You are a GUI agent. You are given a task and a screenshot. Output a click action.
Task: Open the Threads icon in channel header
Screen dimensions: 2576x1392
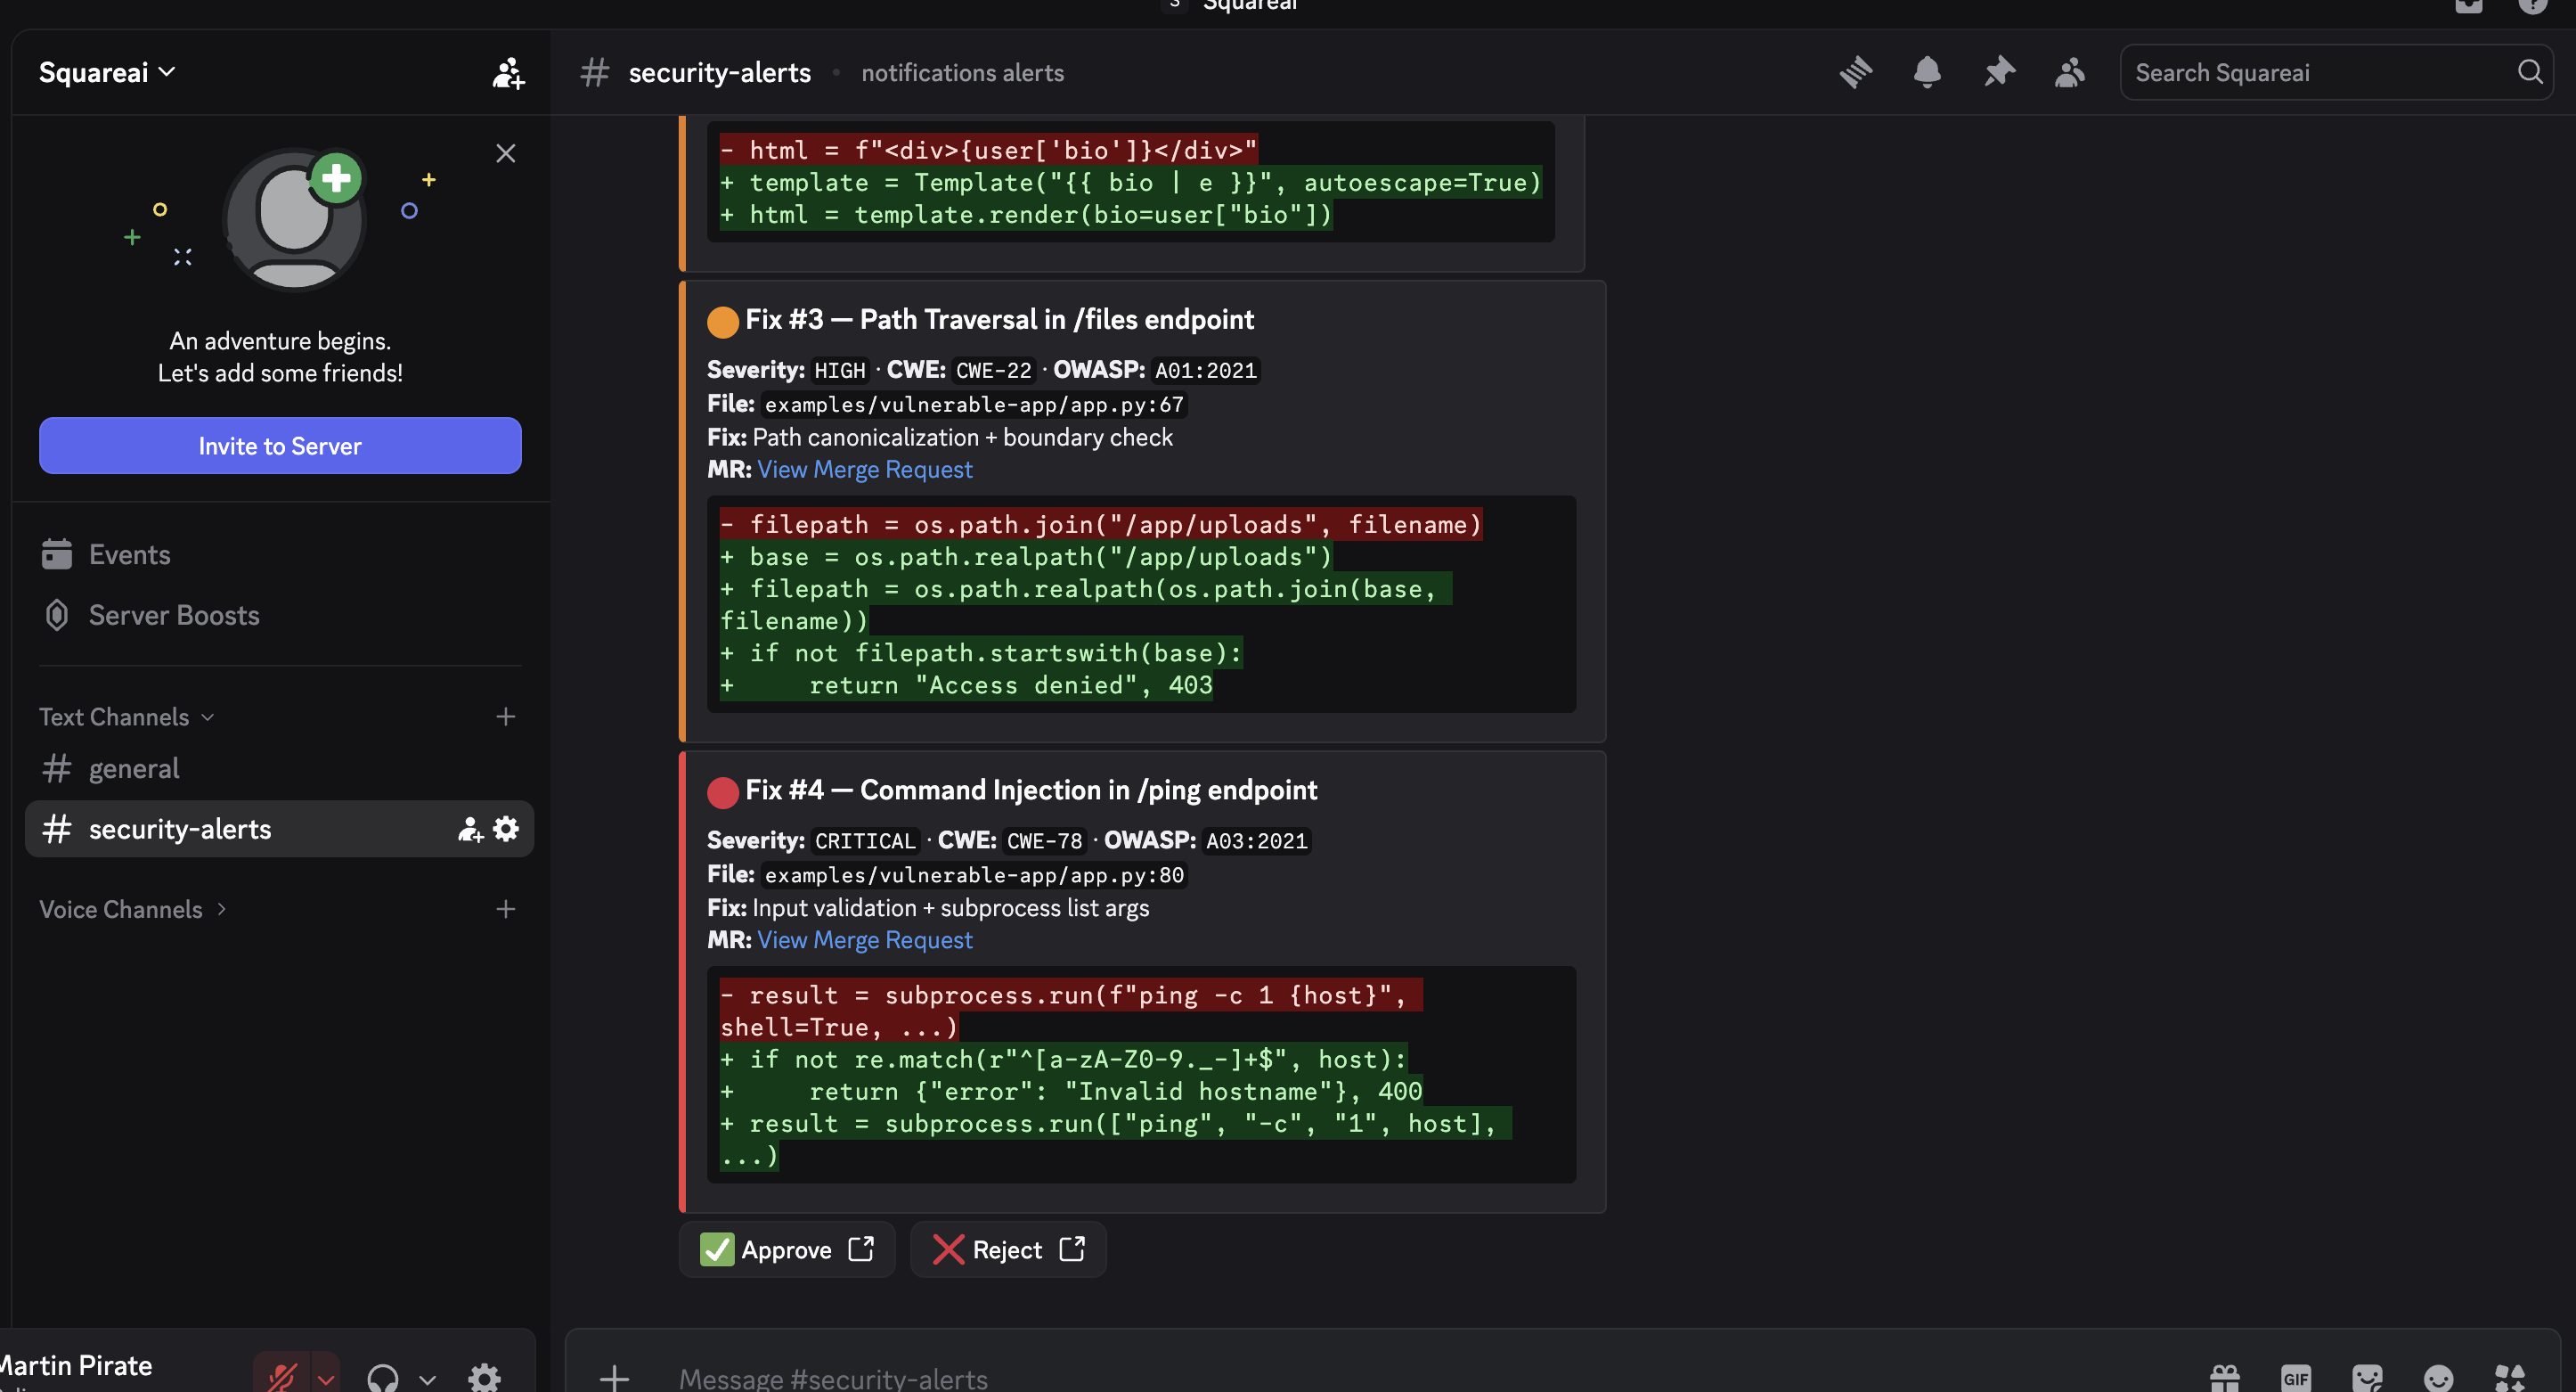[x=1856, y=72]
